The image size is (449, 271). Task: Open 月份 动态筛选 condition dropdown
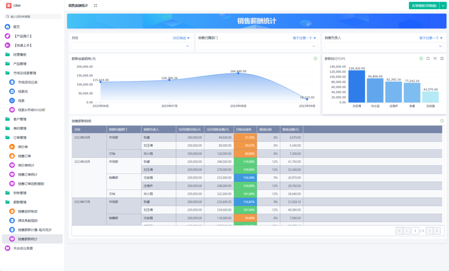click(x=181, y=38)
